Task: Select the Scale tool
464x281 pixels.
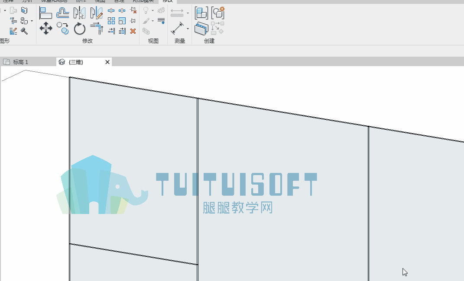Action: click(x=122, y=21)
